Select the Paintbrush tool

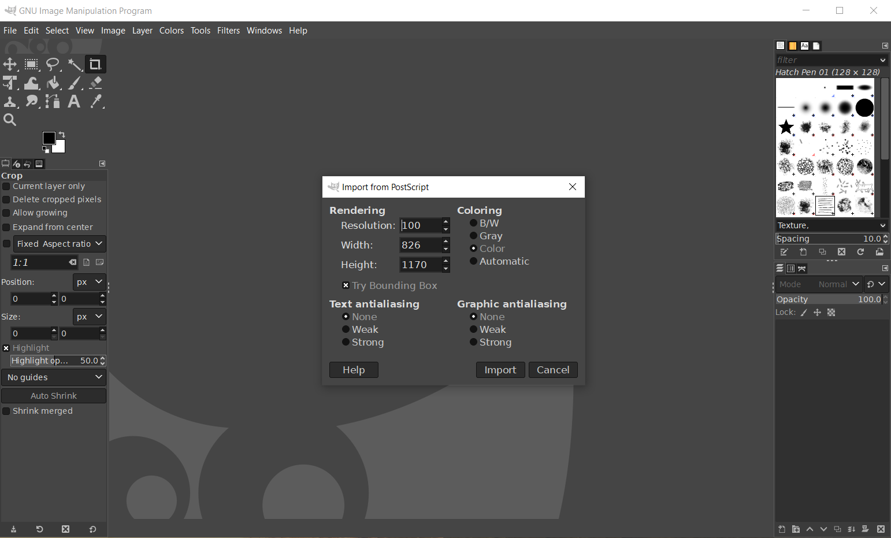(75, 83)
